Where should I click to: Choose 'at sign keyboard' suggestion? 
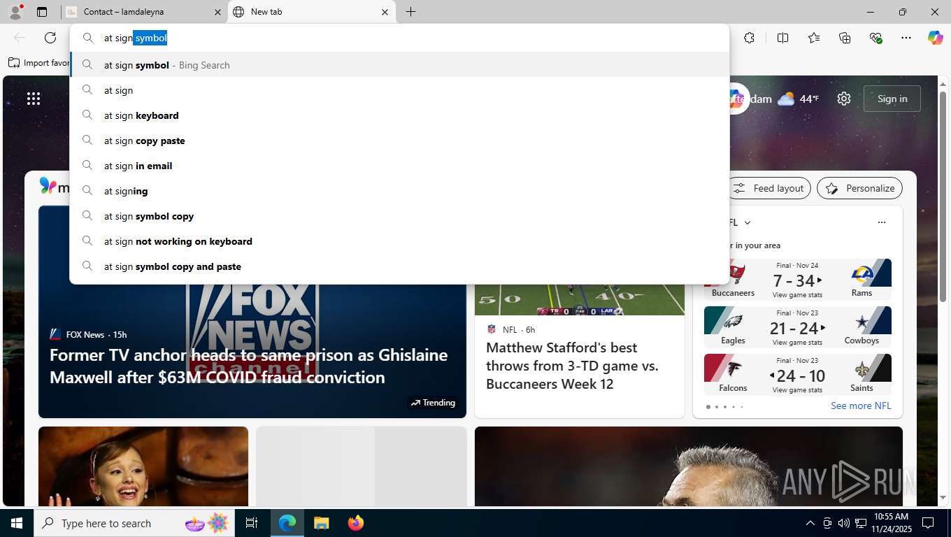[399, 115]
